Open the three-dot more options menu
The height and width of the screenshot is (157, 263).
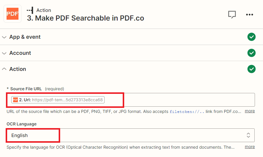[249, 15]
